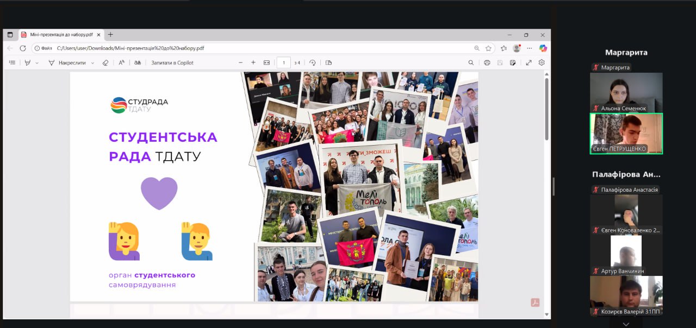
Task: Zoom out the PDF with minus
Action: [241, 63]
